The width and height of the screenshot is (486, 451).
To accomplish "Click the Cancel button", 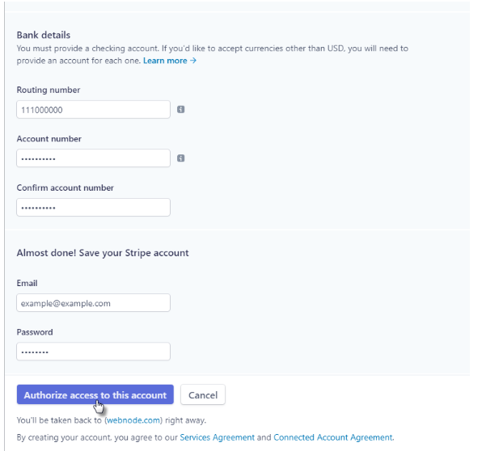I will coord(203,395).
